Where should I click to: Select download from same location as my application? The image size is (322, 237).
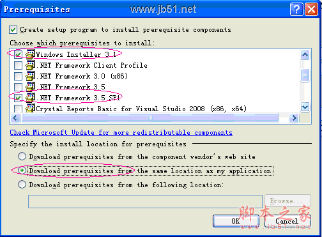[22, 171]
